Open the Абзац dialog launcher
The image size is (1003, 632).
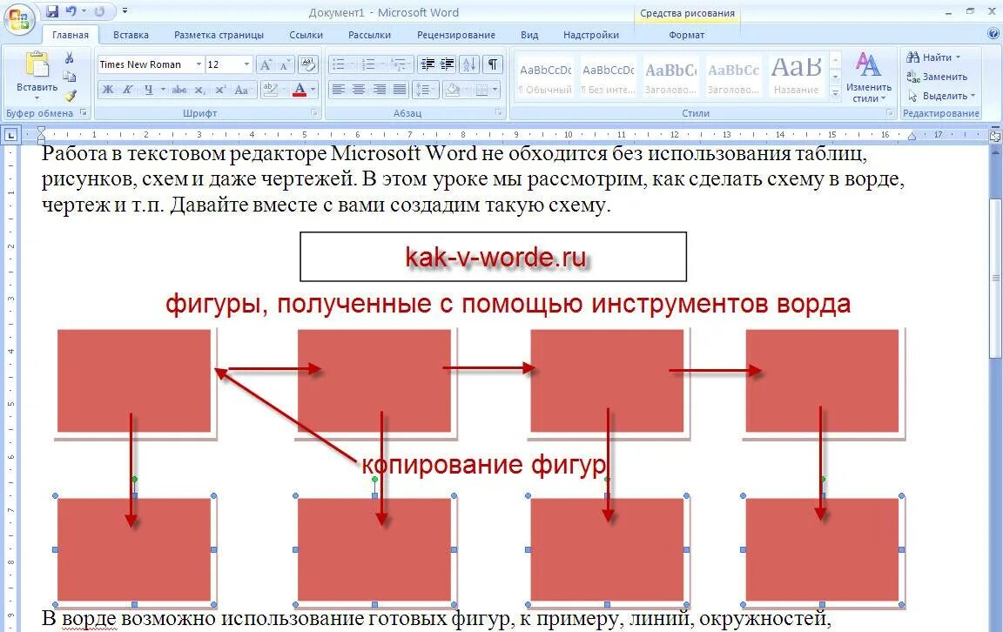[498, 112]
